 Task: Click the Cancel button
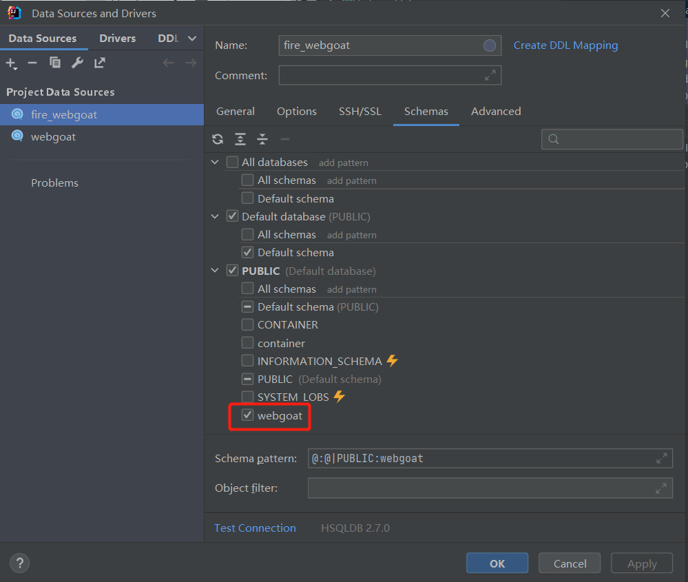(x=570, y=563)
